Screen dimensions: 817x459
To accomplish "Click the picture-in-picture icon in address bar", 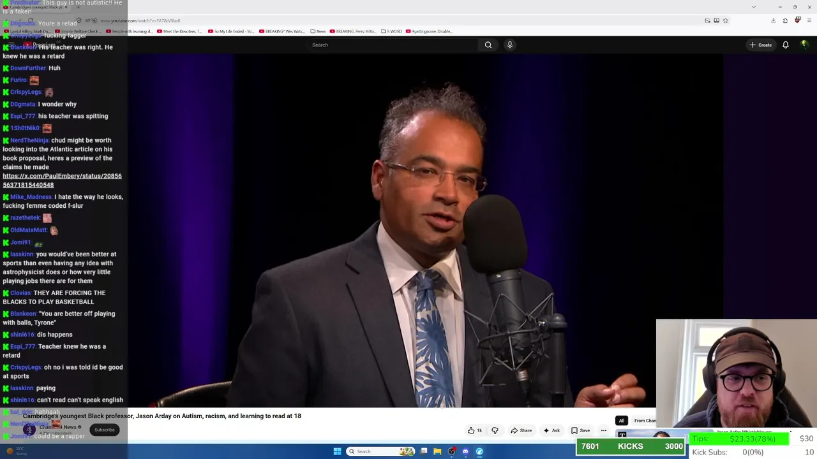I will pyautogui.click(x=707, y=20).
